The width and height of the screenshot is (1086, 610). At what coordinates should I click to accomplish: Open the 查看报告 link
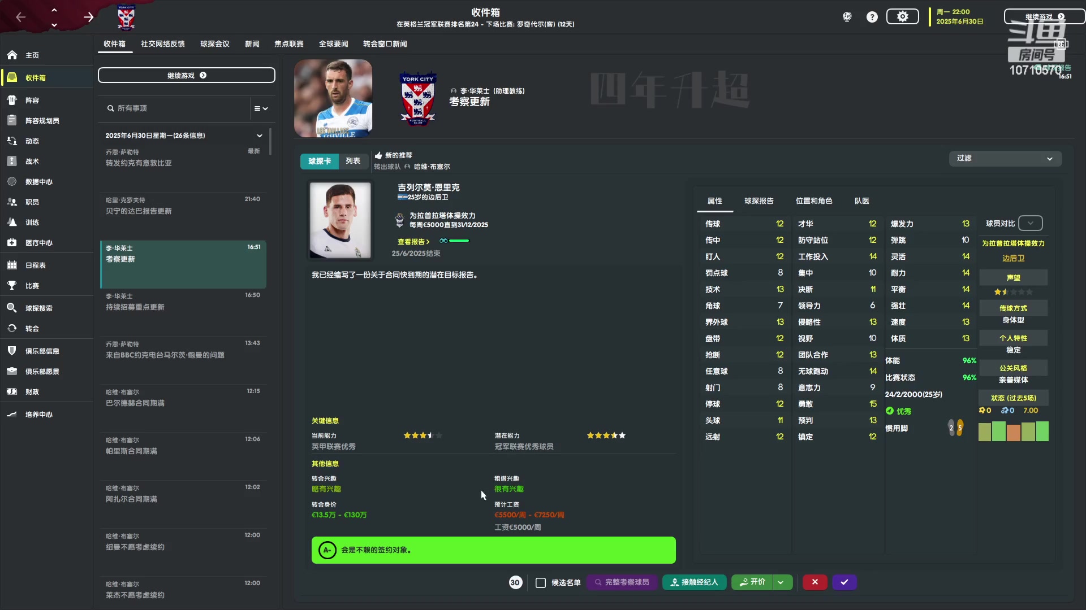pos(413,242)
